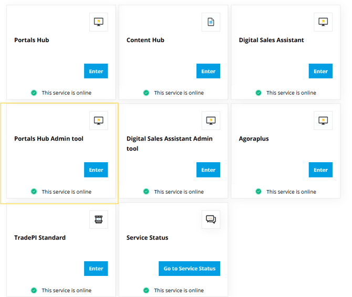Image resolution: width=352 pixels, height=297 pixels.
Task: Click the Portals Hub Admin tool icon
Action: pyautogui.click(x=98, y=121)
